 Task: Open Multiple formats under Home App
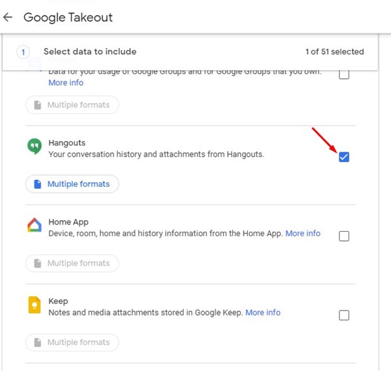pyautogui.click(x=72, y=263)
